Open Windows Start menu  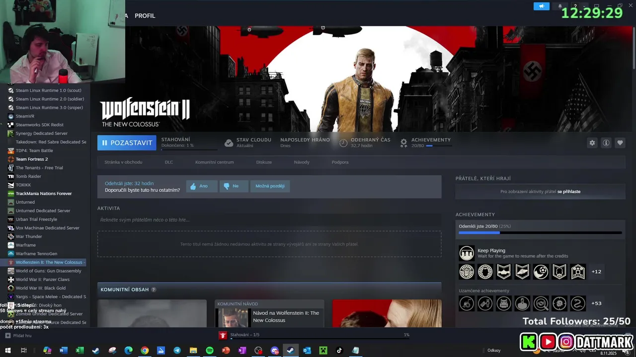[x=7, y=351]
